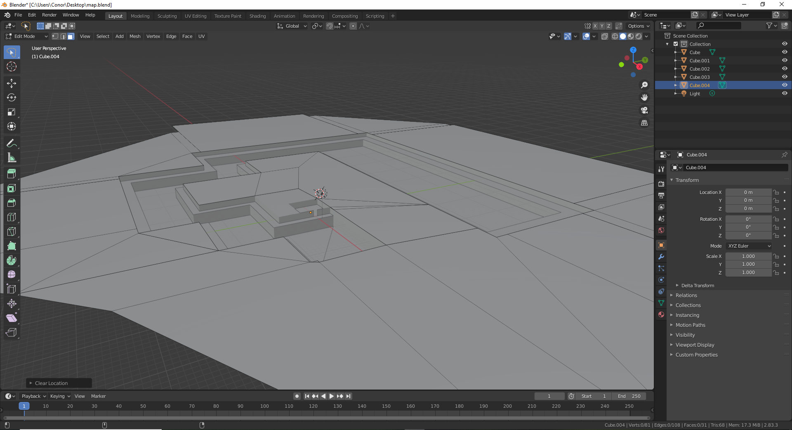Open the Edit Mode dropdown

pyautogui.click(x=27, y=36)
